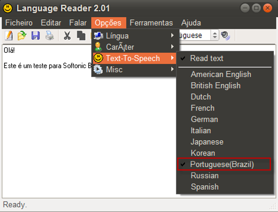Image resolution: width=278 pixels, height=212 pixels.
Task: Click the Copy toolbar icon
Action: 81,36
